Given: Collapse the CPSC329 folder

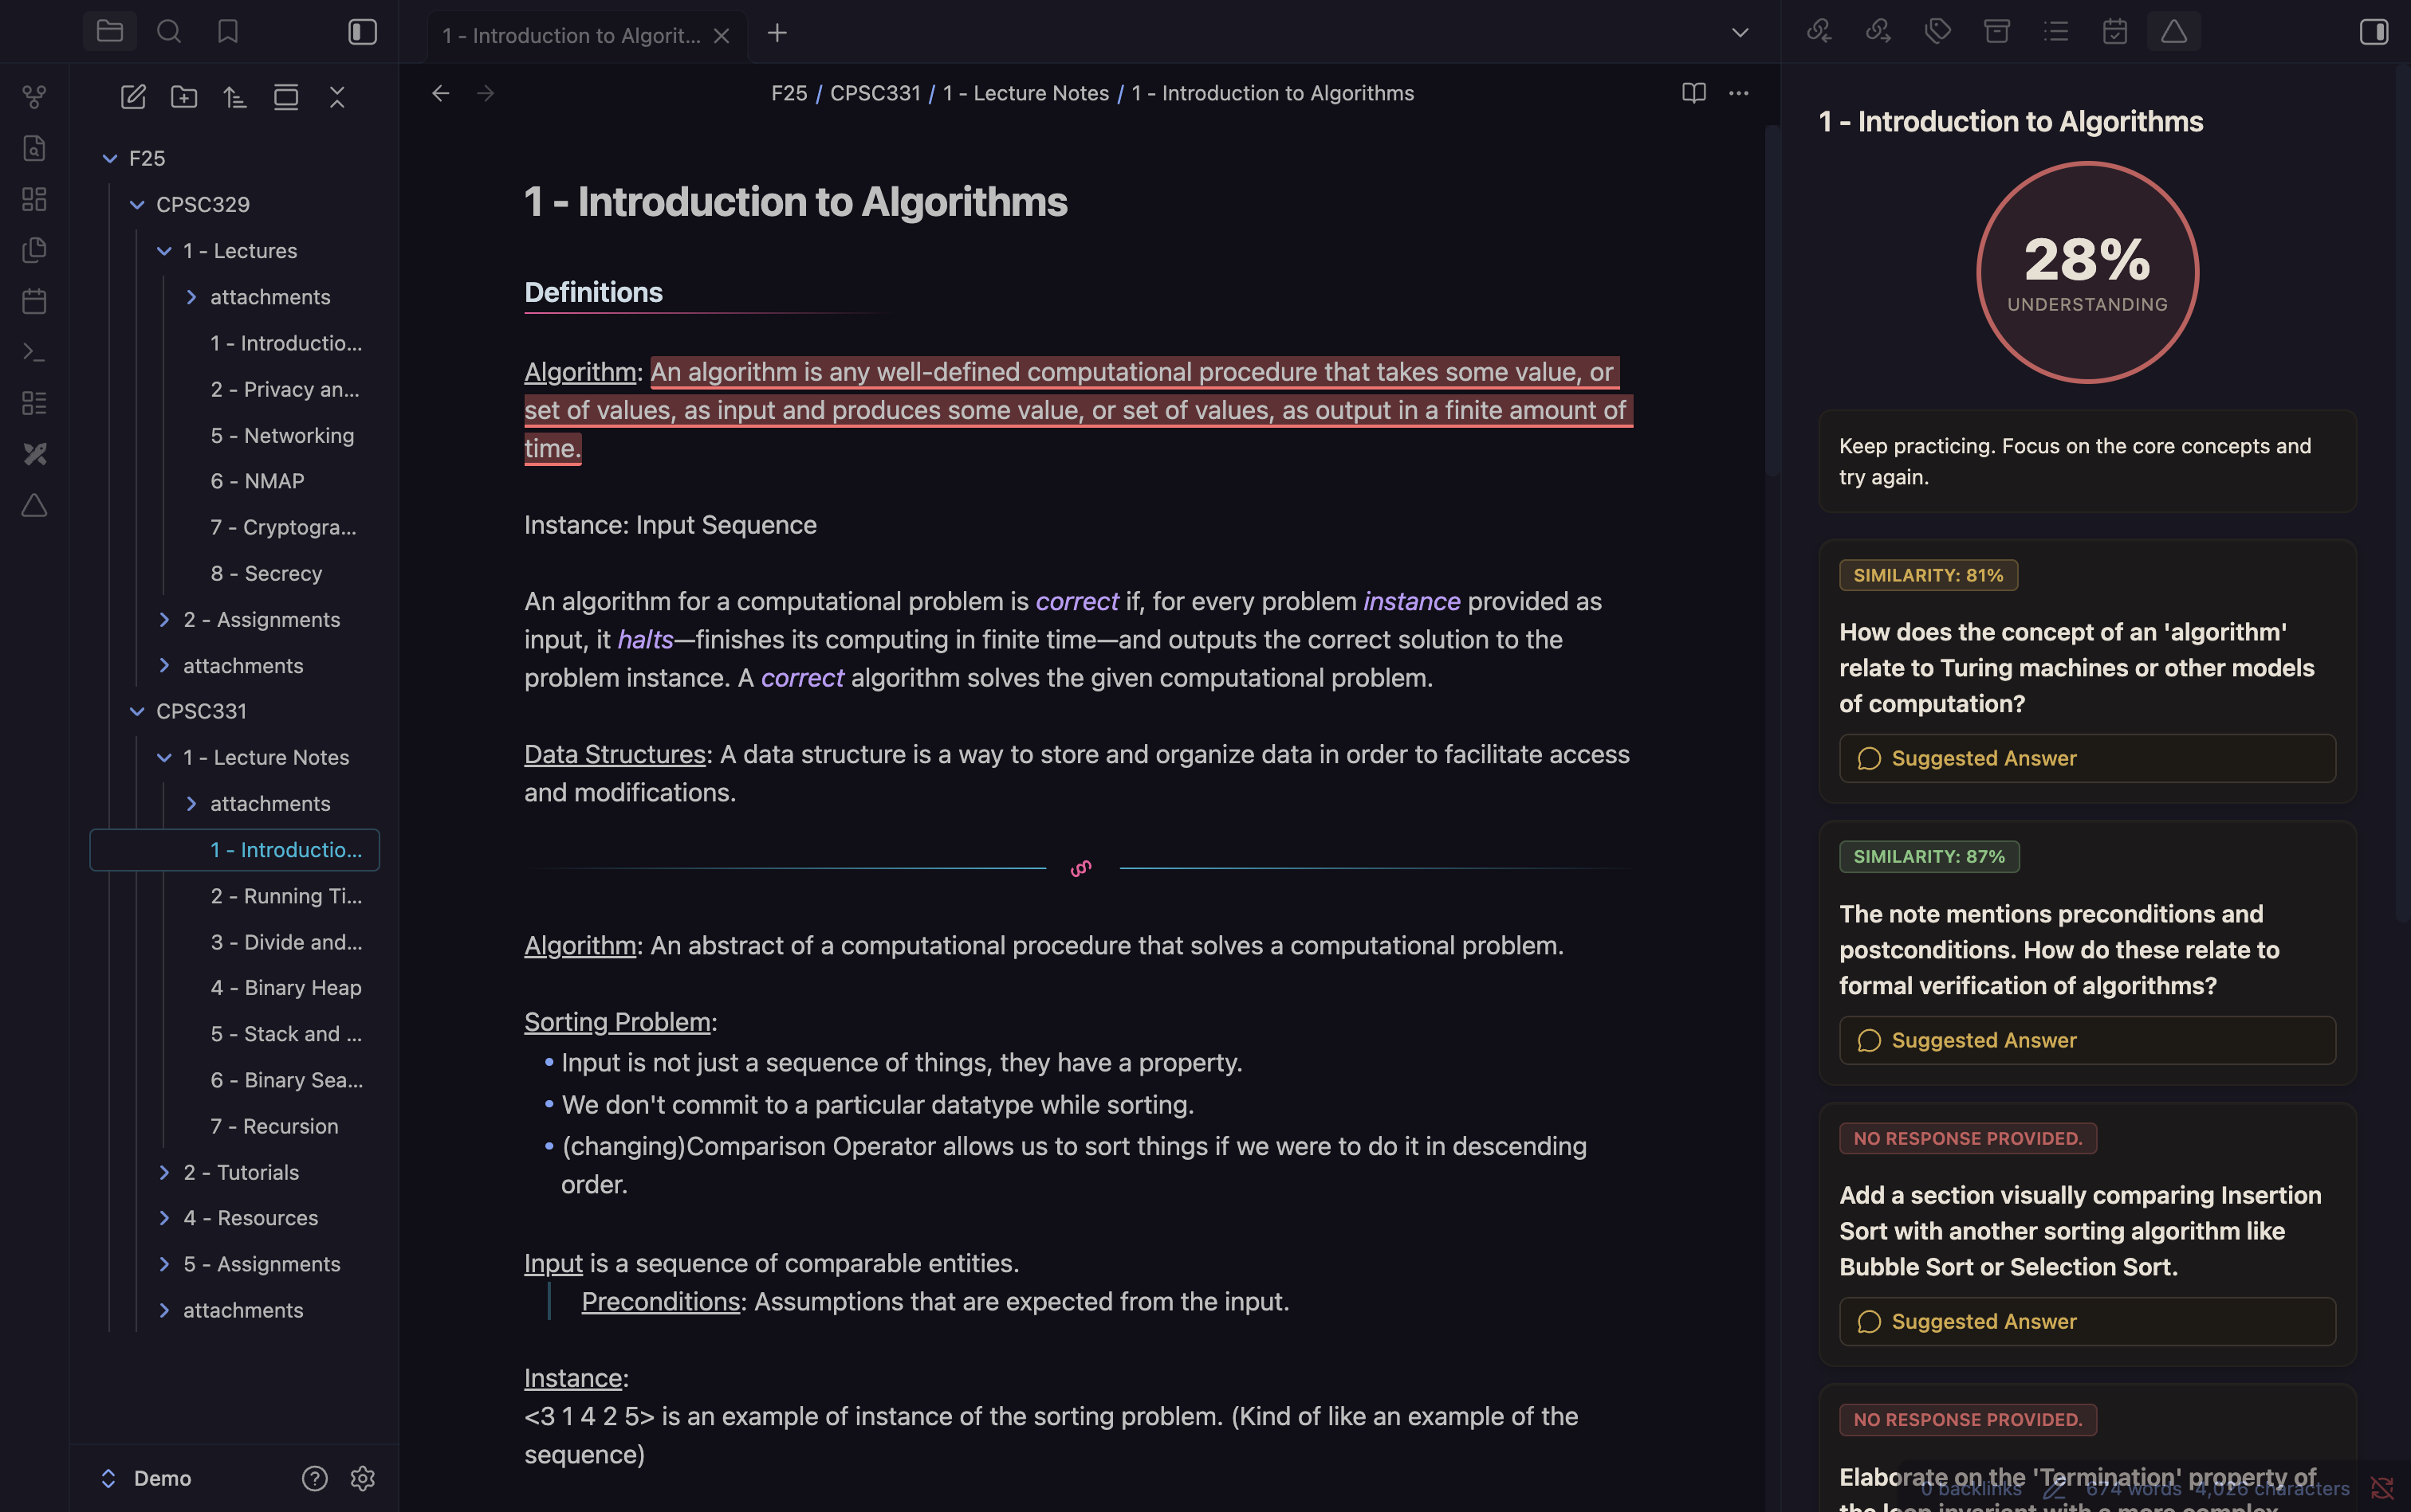Looking at the screenshot, I should tap(137, 205).
